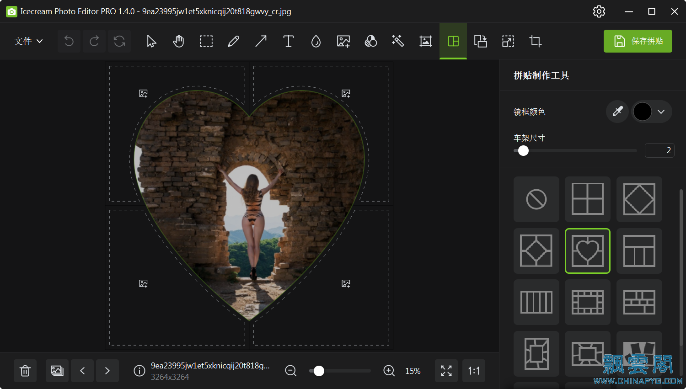This screenshot has width=686, height=389.
Task: Open the rotate and flip tool
Action: pyautogui.click(x=481, y=41)
